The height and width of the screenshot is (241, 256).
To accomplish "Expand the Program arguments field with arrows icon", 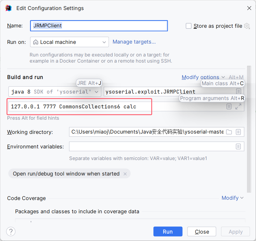I will pos(238,106).
